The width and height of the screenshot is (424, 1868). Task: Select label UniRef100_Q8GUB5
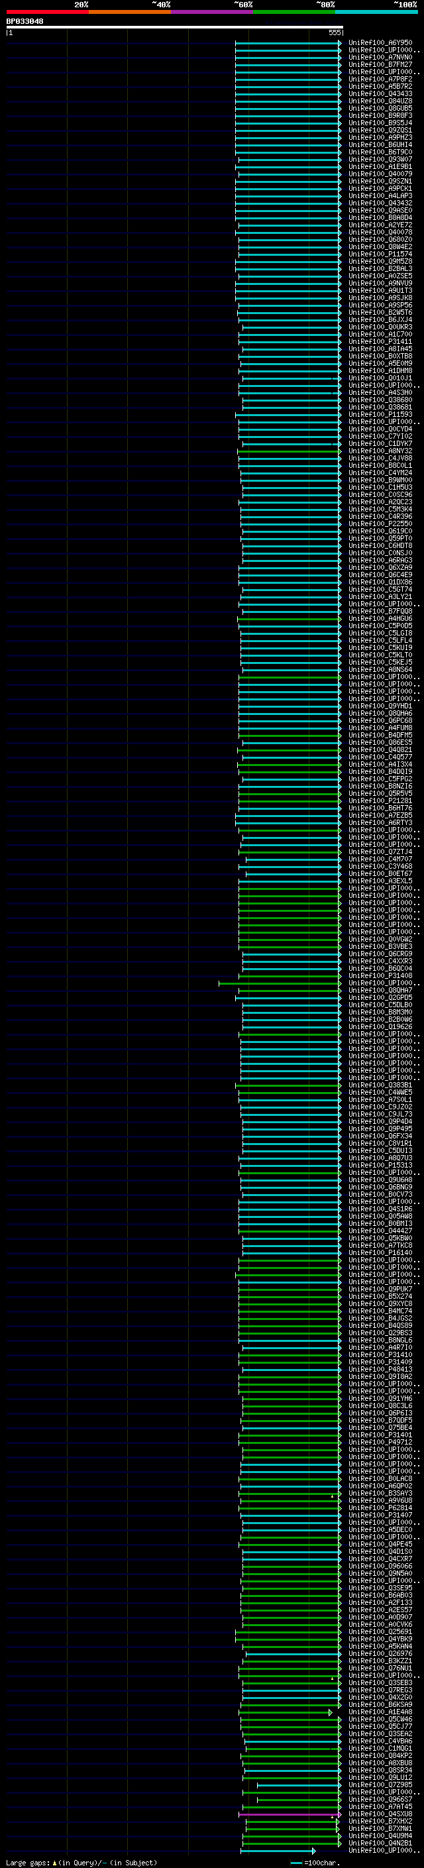pyautogui.click(x=380, y=108)
